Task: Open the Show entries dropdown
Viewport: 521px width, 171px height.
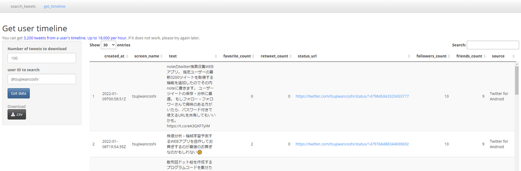Action: pyautogui.click(x=109, y=45)
